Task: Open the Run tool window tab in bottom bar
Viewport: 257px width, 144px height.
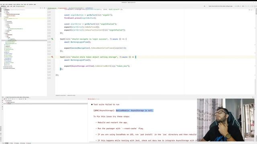Action: point(6,143)
